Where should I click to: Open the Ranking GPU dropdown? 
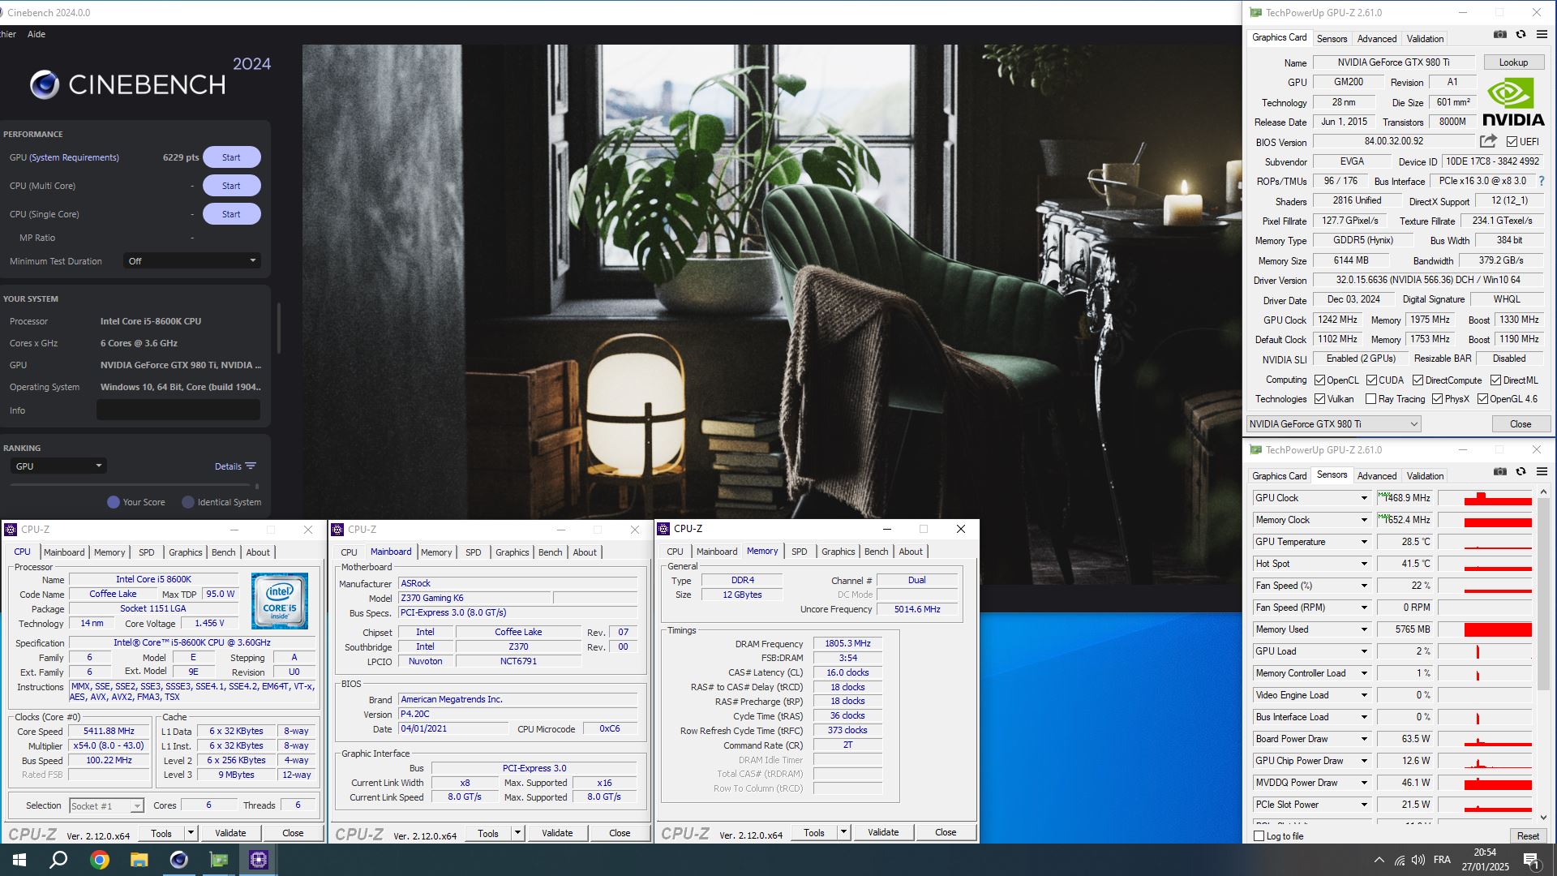click(x=58, y=466)
